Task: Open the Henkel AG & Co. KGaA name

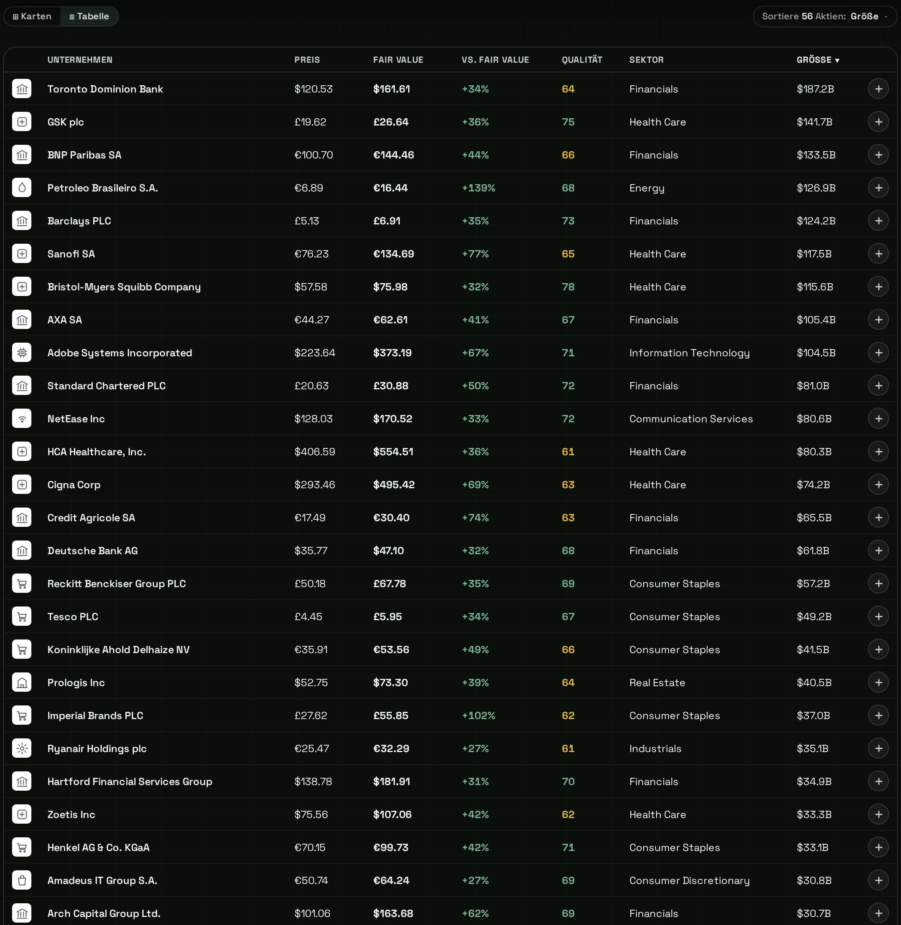Action: 99,847
